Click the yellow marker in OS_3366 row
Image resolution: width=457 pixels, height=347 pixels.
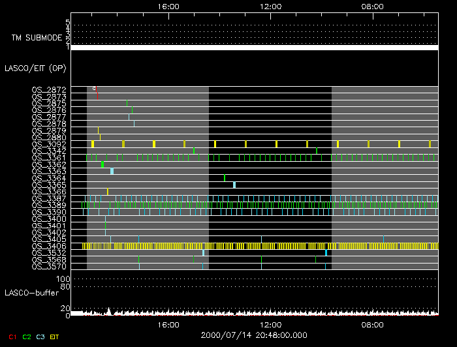click(x=108, y=191)
